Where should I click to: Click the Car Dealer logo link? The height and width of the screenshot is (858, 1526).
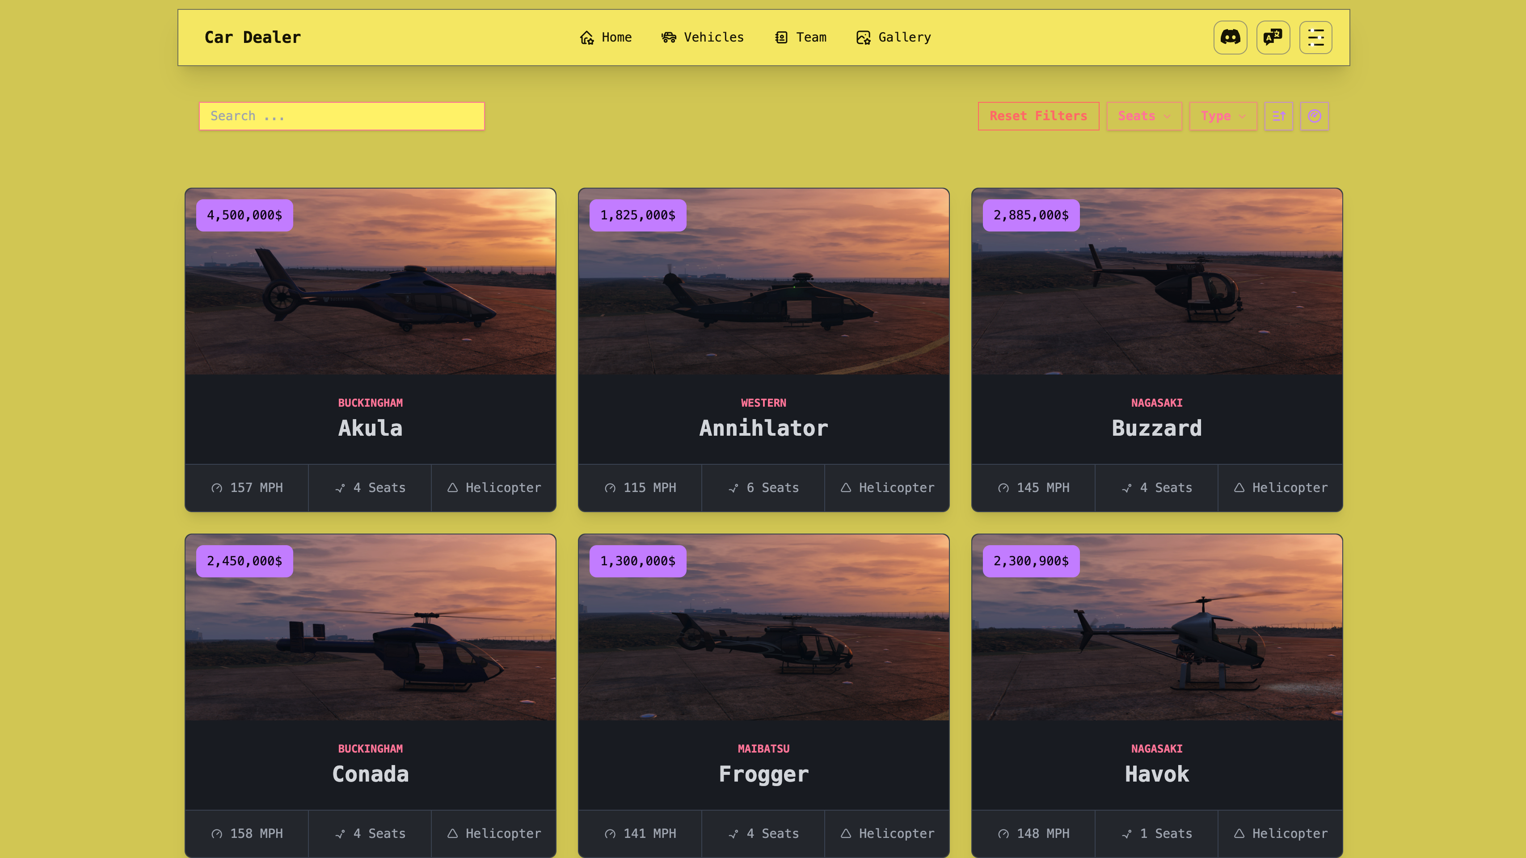pyautogui.click(x=253, y=37)
